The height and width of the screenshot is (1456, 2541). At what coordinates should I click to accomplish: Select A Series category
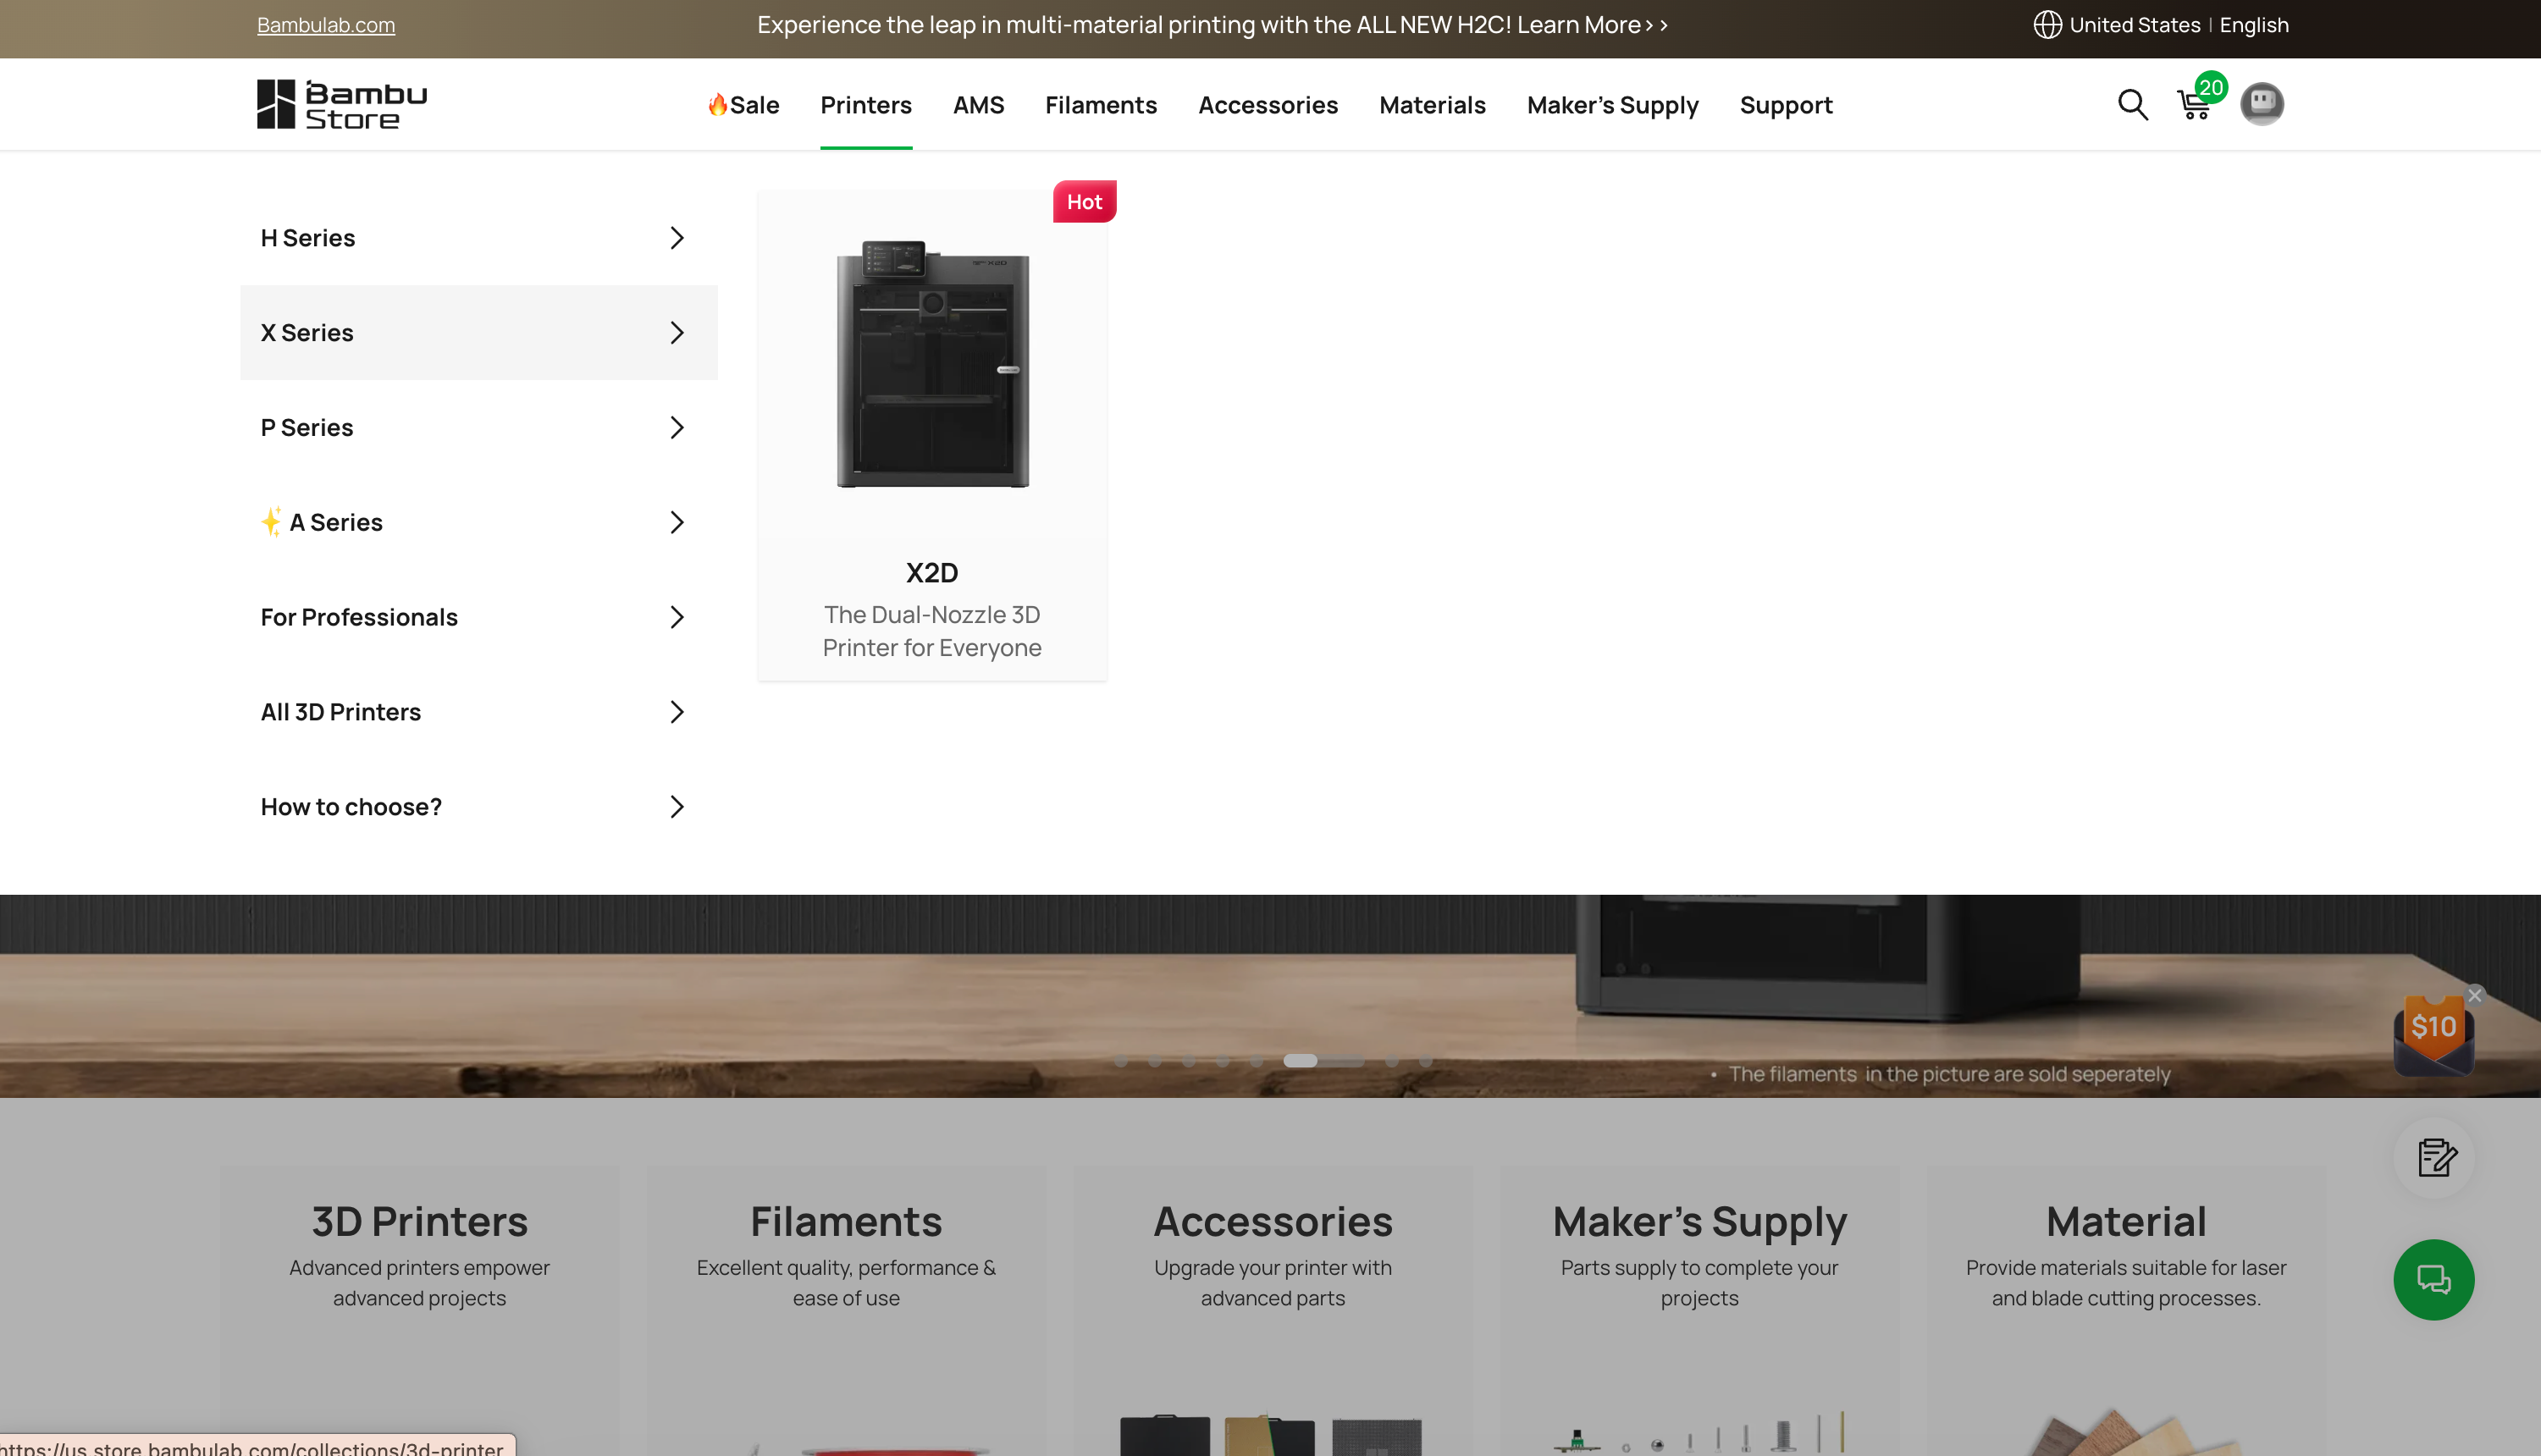[x=478, y=523]
